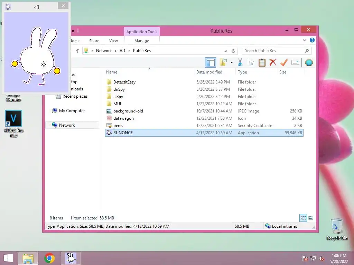Select the RUNONCE application icon
Viewport: 354px width, 265px height.
click(x=109, y=132)
